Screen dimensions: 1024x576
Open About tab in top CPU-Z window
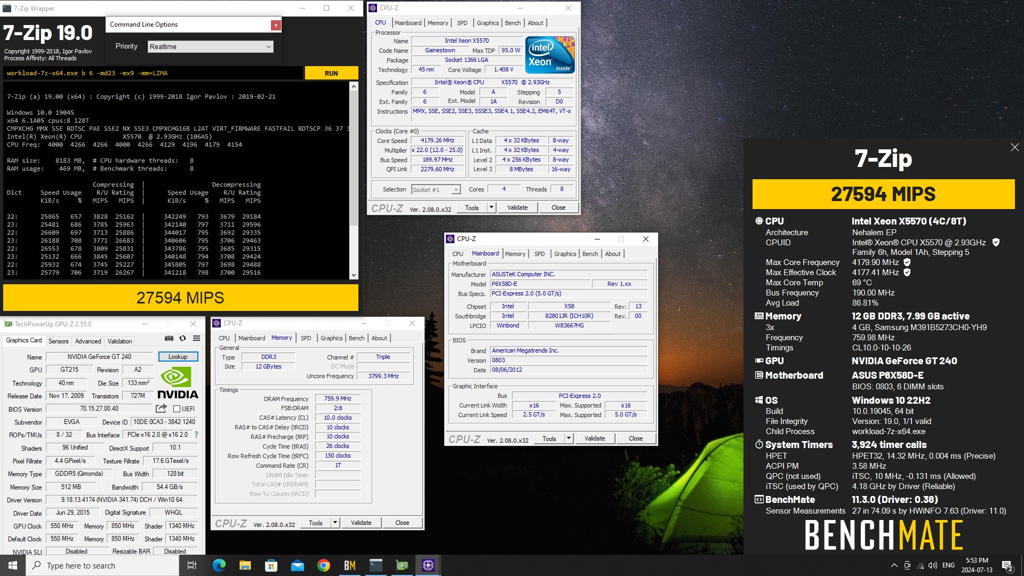(x=535, y=23)
